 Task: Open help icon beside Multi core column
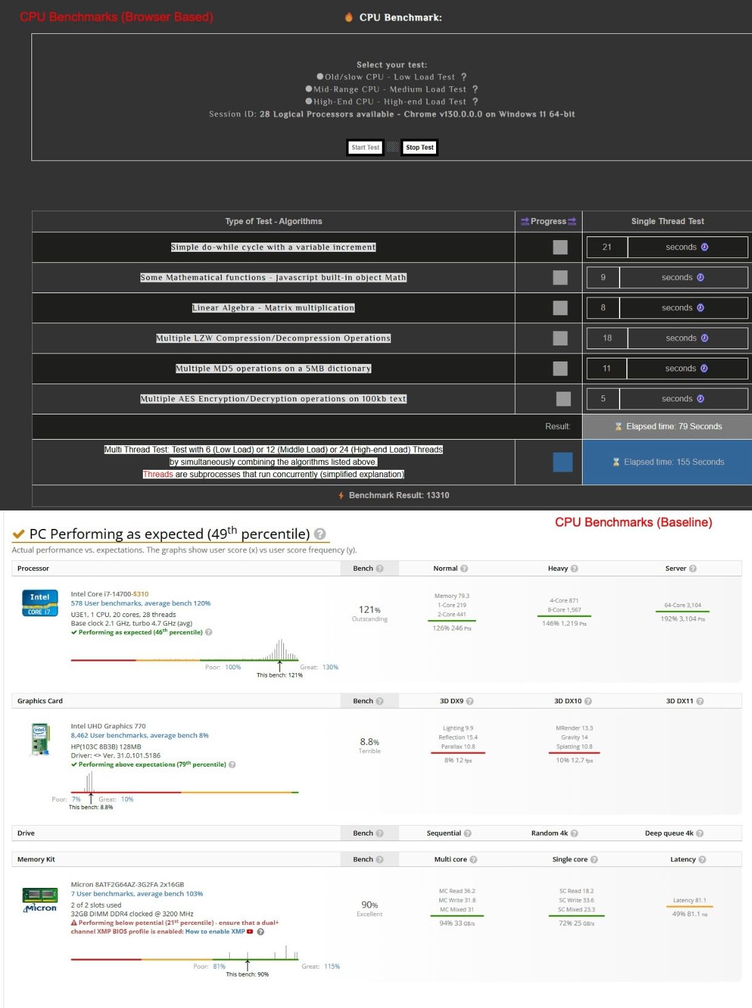tap(473, 860)
